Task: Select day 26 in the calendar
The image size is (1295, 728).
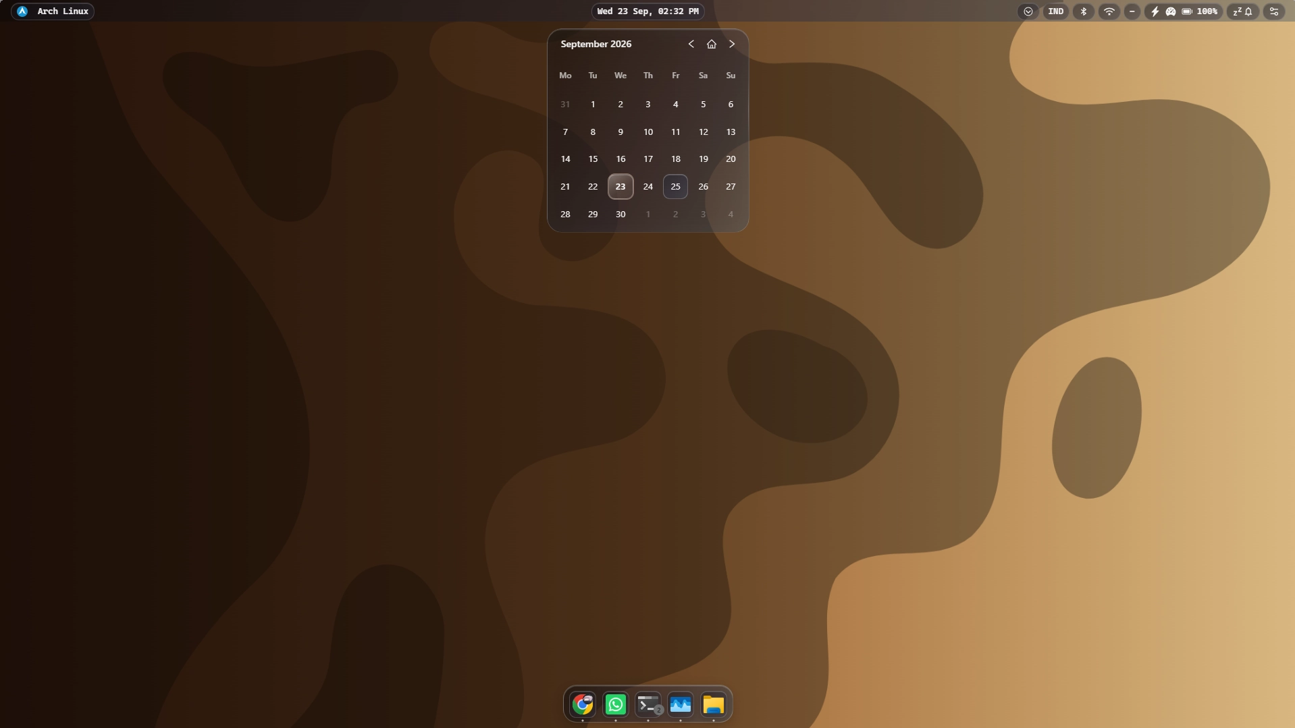Action: (x=703, y=187)
